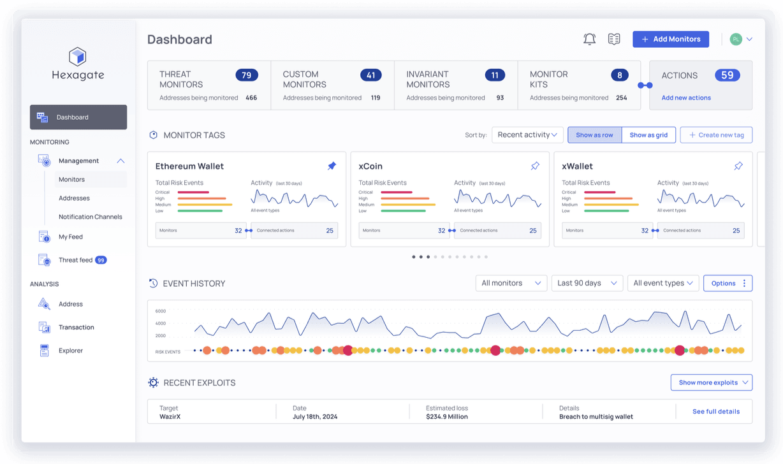This screenshot has width=783, height=464.
Task: Click the notification bell icon
Action: (x=589, y=40)
